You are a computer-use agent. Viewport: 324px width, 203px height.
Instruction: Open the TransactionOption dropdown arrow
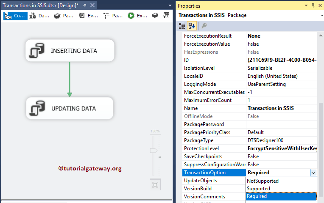coord(313,173)
